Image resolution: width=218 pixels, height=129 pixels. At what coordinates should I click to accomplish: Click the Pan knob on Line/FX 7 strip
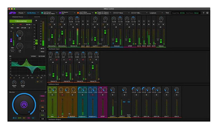[x=95, y=19]
